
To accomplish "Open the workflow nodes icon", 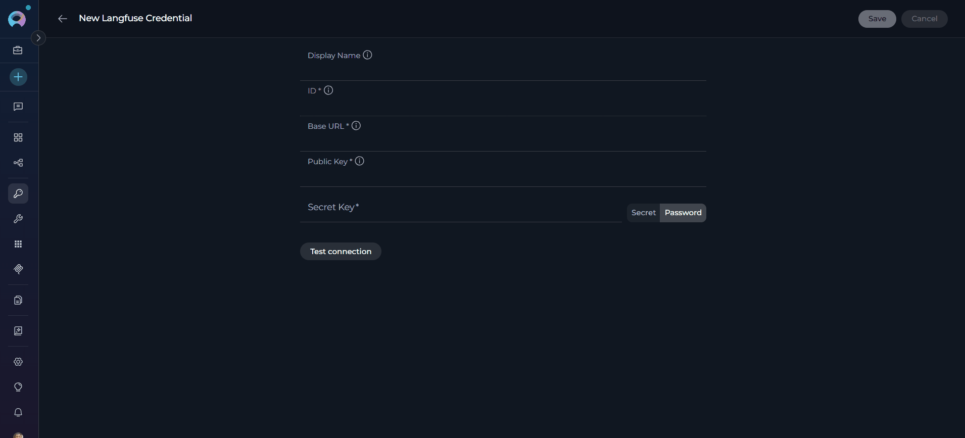I will (18, 163).
